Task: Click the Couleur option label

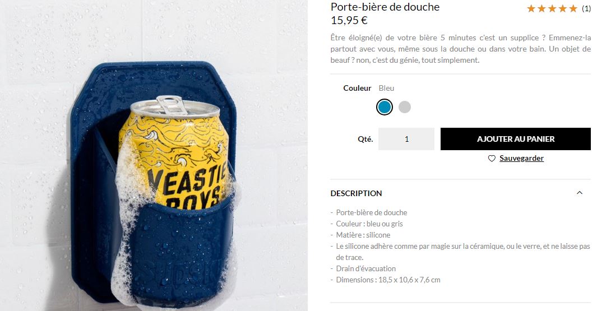Action: coord(357,88)
